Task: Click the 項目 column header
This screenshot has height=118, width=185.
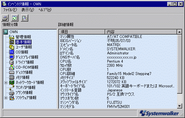Action: point(82,32)
